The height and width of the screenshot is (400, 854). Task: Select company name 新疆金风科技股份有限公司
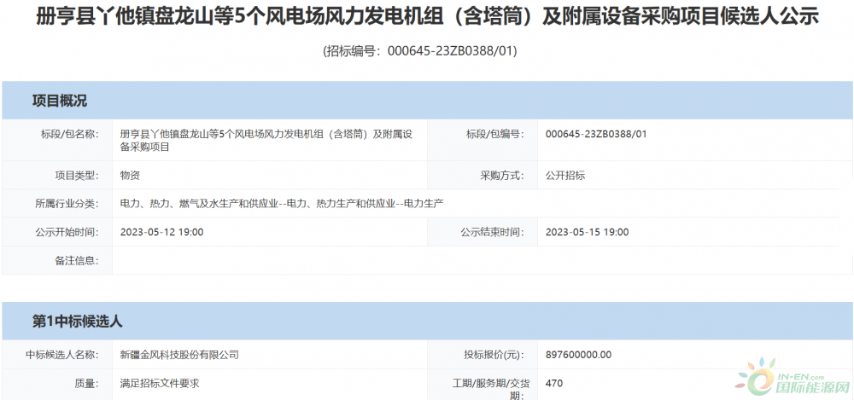pyautogui.click(x=179, y=355)
